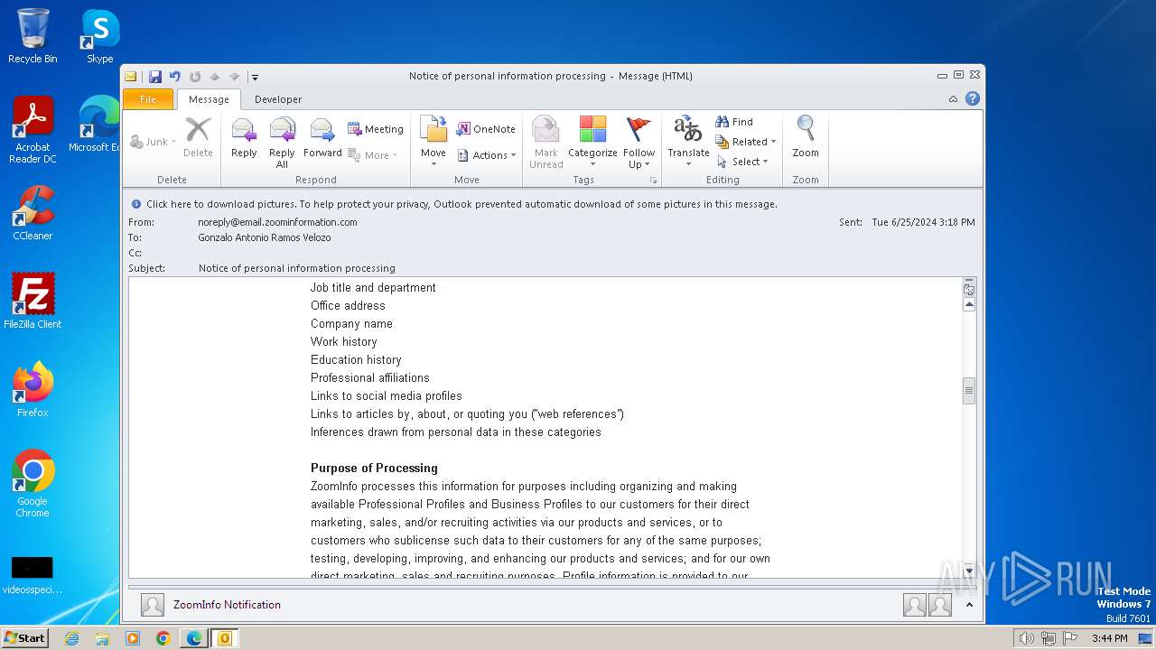Create a Meeting reply

[376, 129]
